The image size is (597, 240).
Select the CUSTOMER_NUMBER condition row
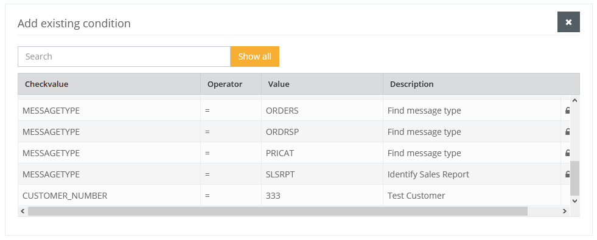pos(293,196)
